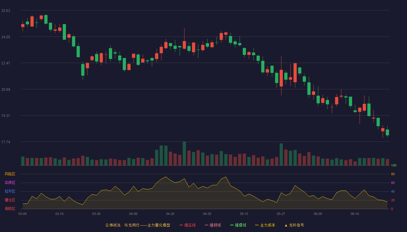Screen dimensions: 407x232
Task: Click the 06-08 date label
Action: point(318,214)
